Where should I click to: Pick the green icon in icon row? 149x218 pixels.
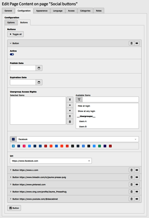click(100, 146)
